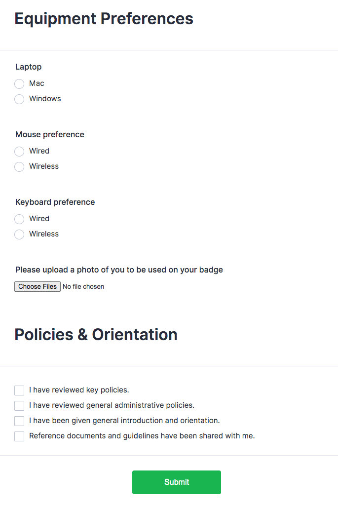The image size is (338, 509).
Task: Select the Mac laptop radio button
Action: [19, 84]
